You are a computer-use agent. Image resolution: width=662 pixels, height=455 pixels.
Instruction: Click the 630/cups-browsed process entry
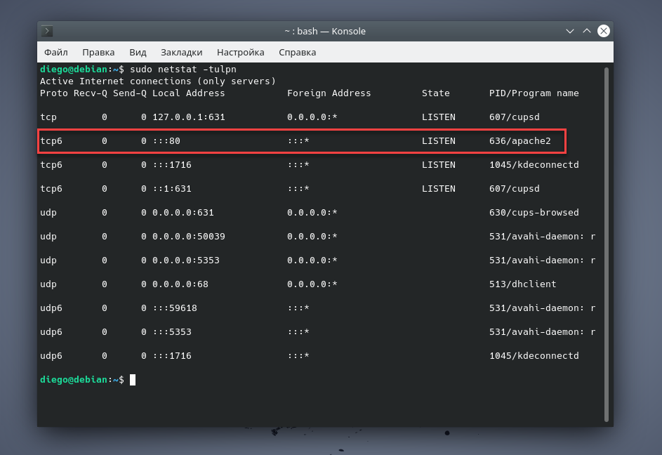point(534,213)
